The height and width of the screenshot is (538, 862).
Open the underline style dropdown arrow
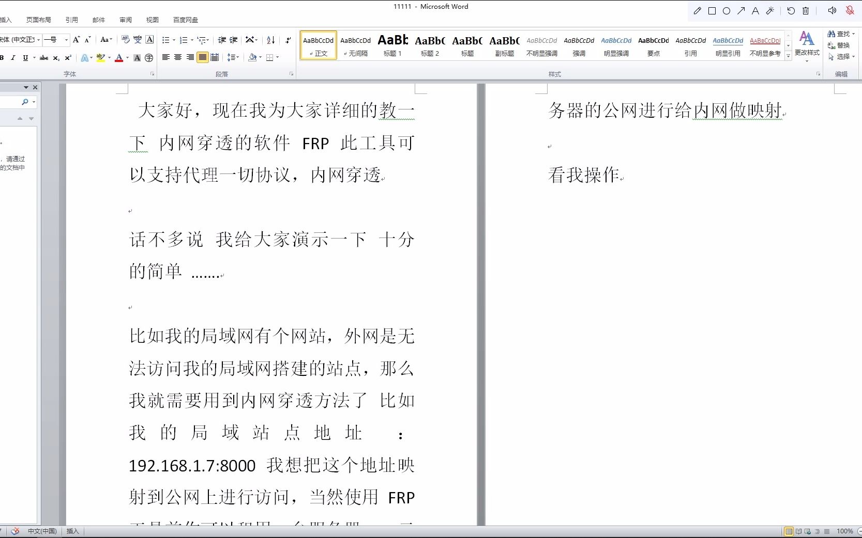point(34,58)
